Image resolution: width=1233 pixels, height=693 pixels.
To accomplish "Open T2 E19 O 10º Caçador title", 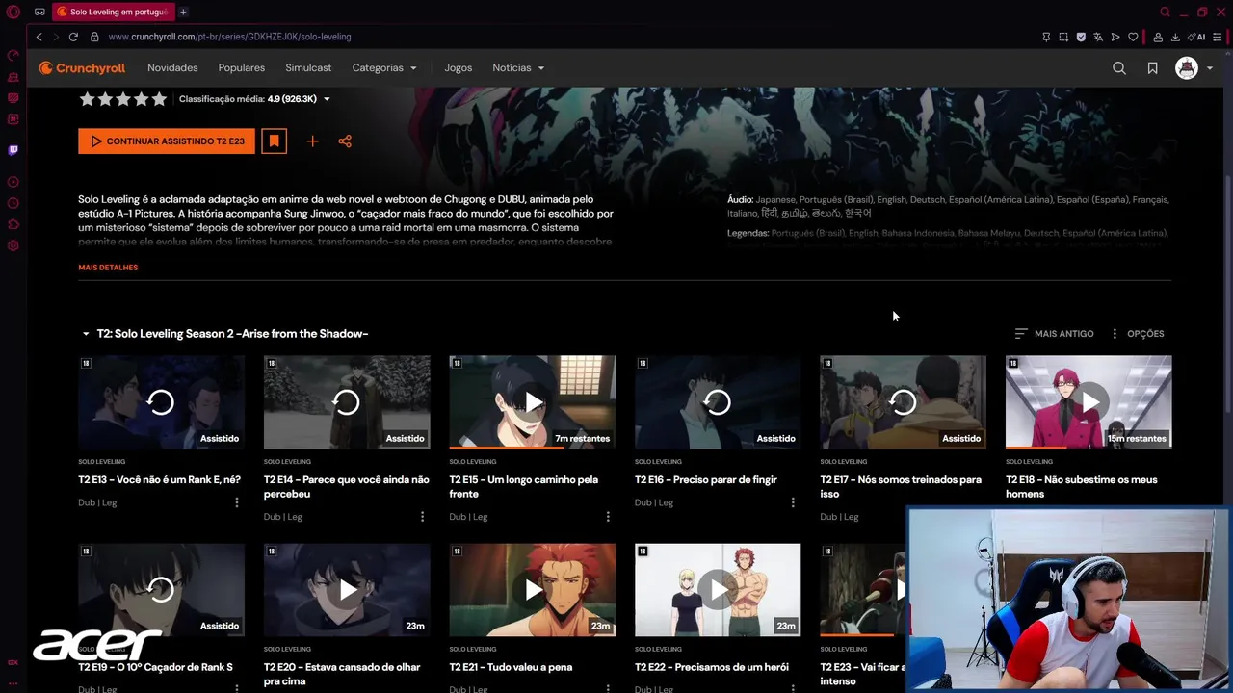I will [155, 667].
